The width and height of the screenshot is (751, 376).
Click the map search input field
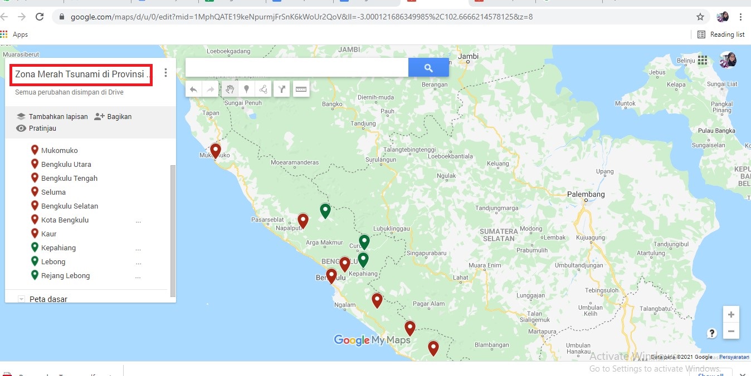click(296, 68)
